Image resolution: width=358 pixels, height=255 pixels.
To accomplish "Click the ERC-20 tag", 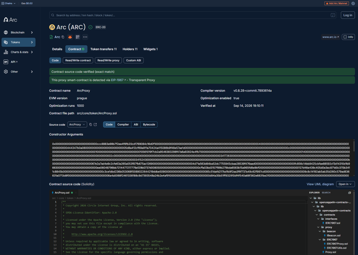I will tap(101, 27).
